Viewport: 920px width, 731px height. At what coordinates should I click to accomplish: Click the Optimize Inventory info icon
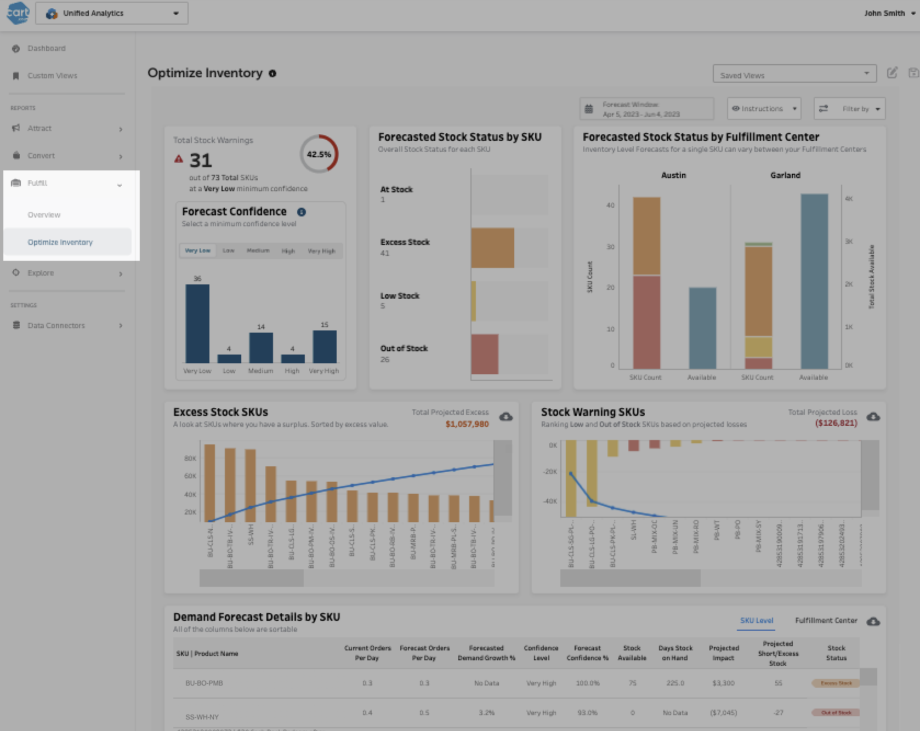[x=272, y=73]
